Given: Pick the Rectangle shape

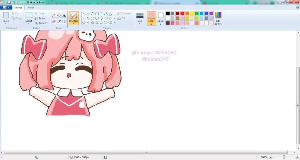Looking at the screenshot, I should [97, 14].
